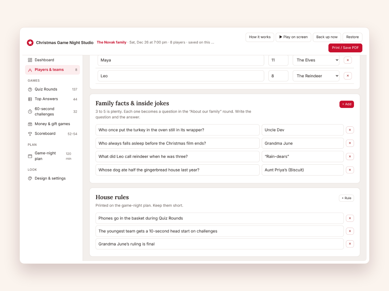This screenshot has width=389, height=291.
Task: Click the red star app logo
Action: [x=30, y=43]
